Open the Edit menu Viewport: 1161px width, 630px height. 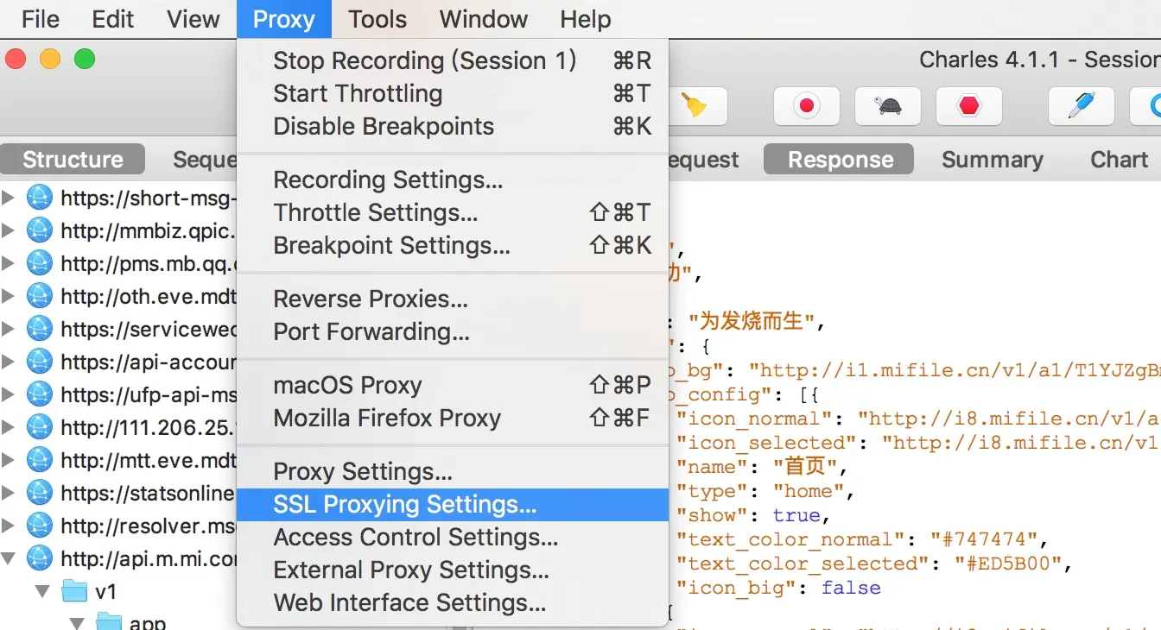(x=113, y=19)
